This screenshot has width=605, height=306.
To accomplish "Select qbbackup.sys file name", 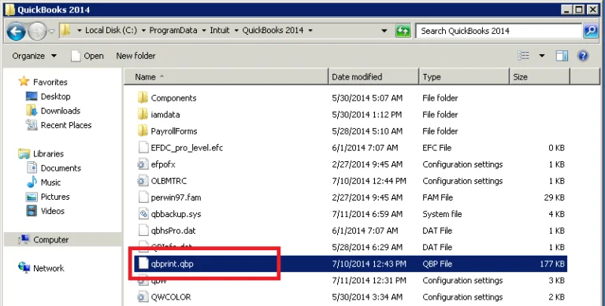I will (176, 214).
